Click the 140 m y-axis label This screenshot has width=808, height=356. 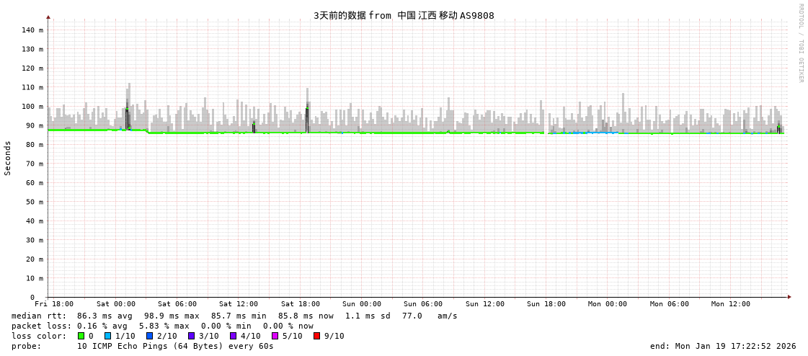[x=32, y=30]
